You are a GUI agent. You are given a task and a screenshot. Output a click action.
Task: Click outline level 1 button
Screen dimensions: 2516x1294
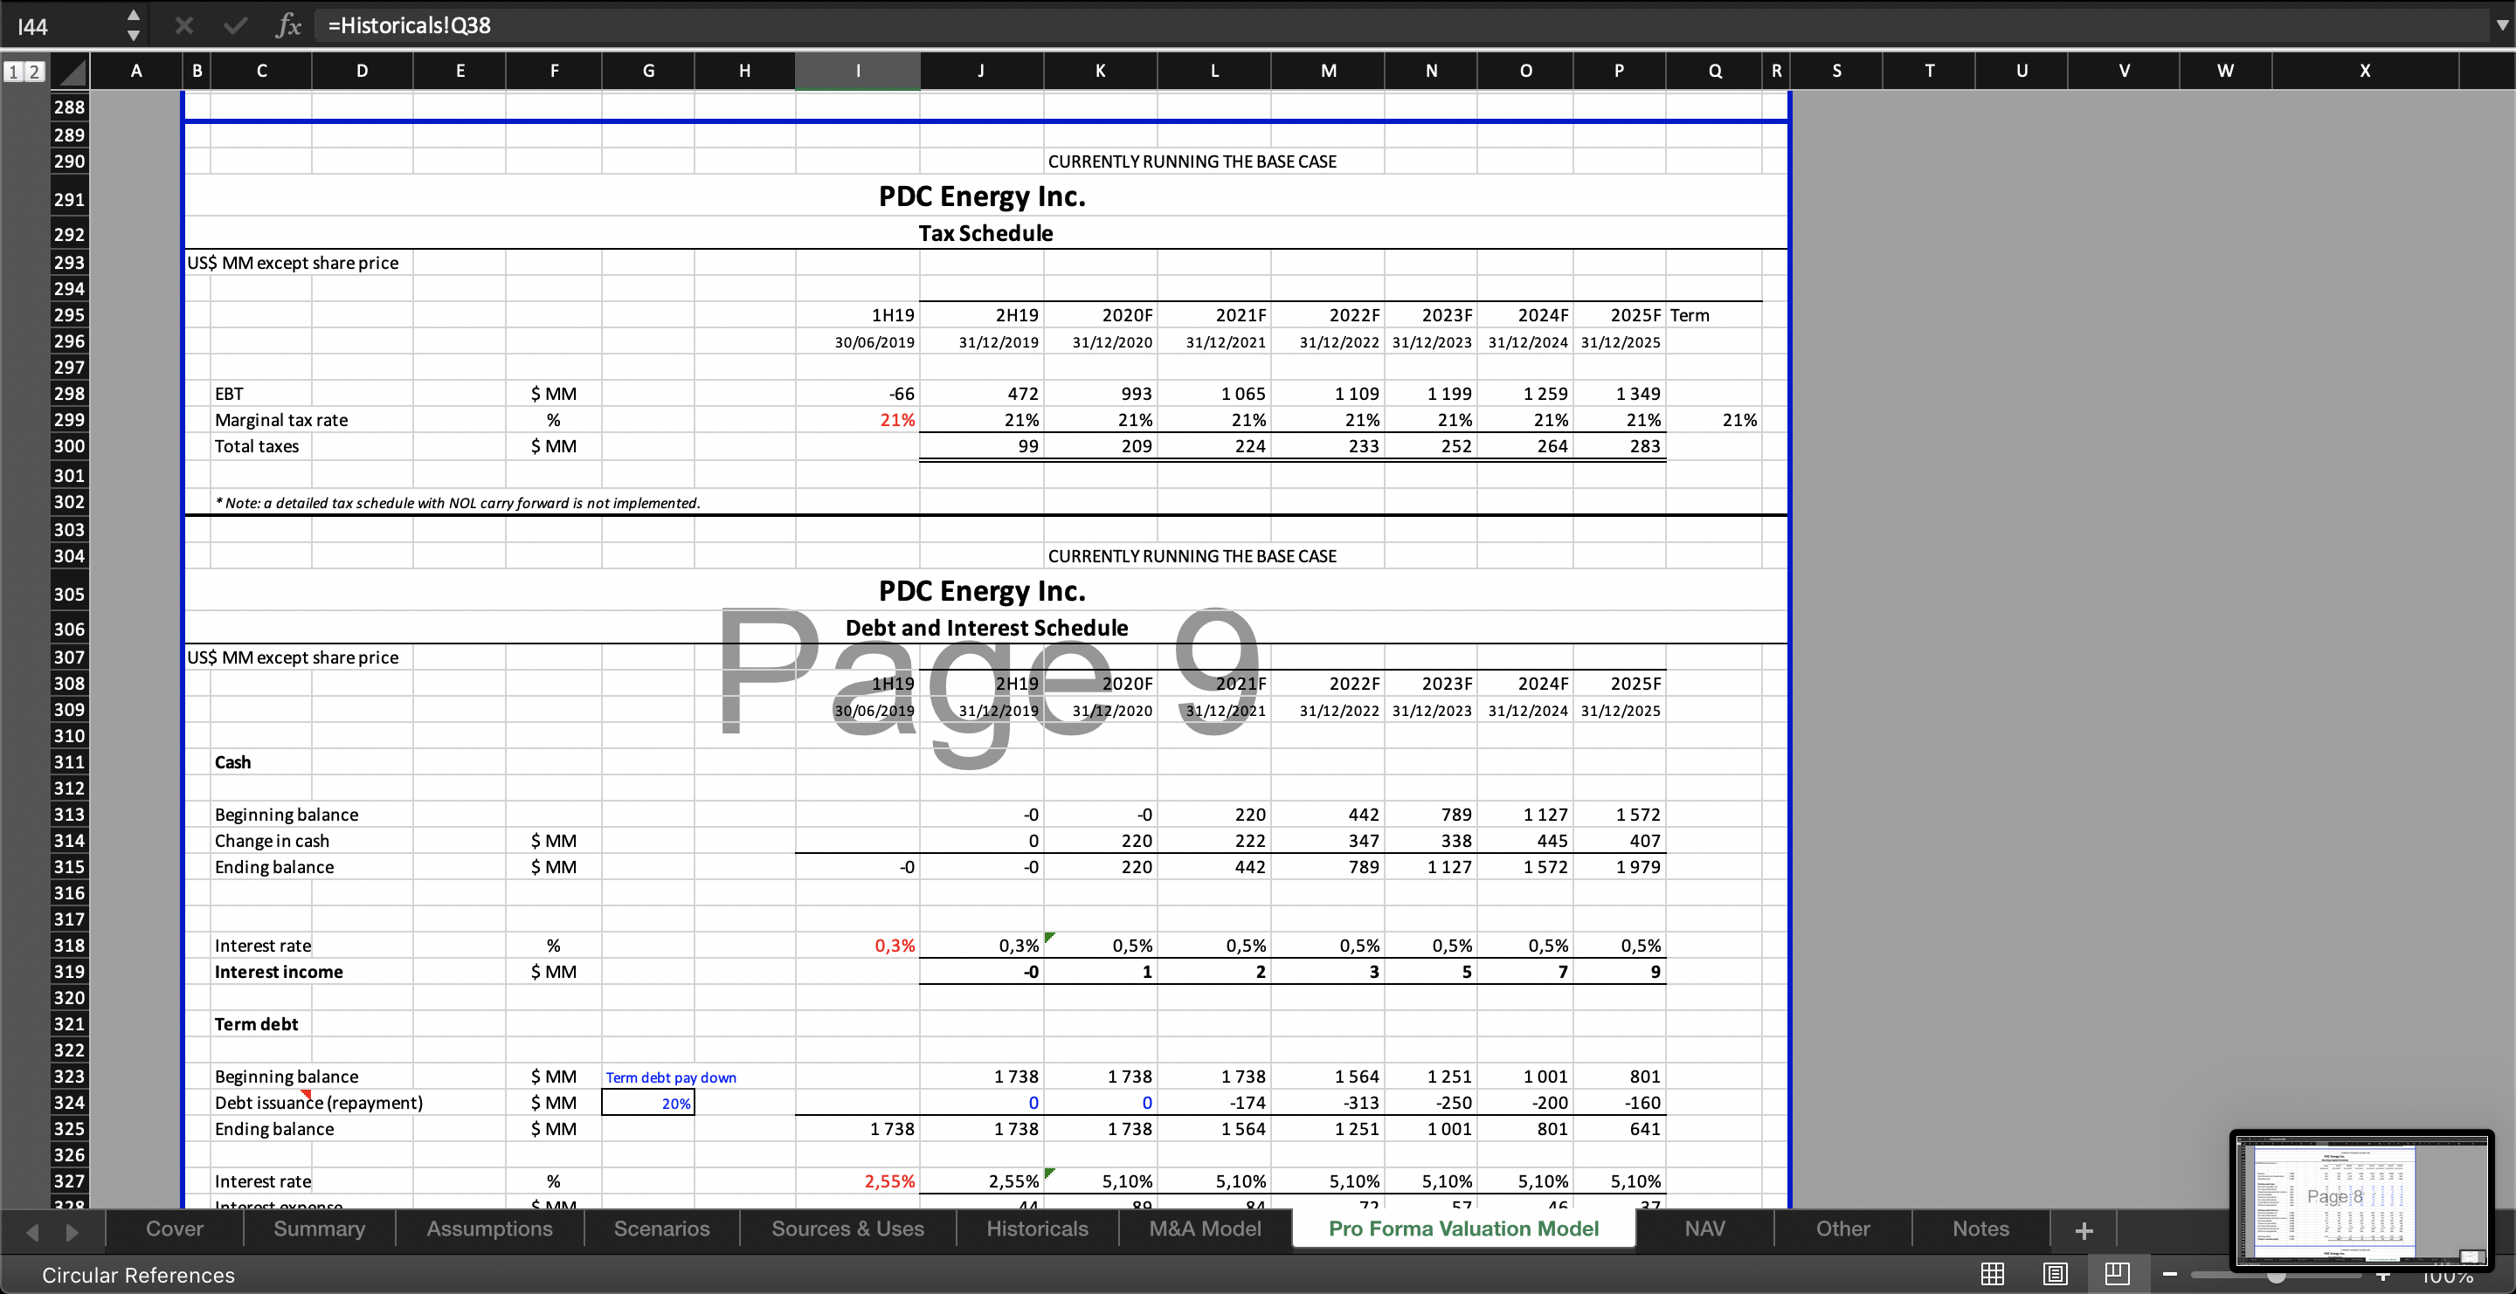pos(14,72)
